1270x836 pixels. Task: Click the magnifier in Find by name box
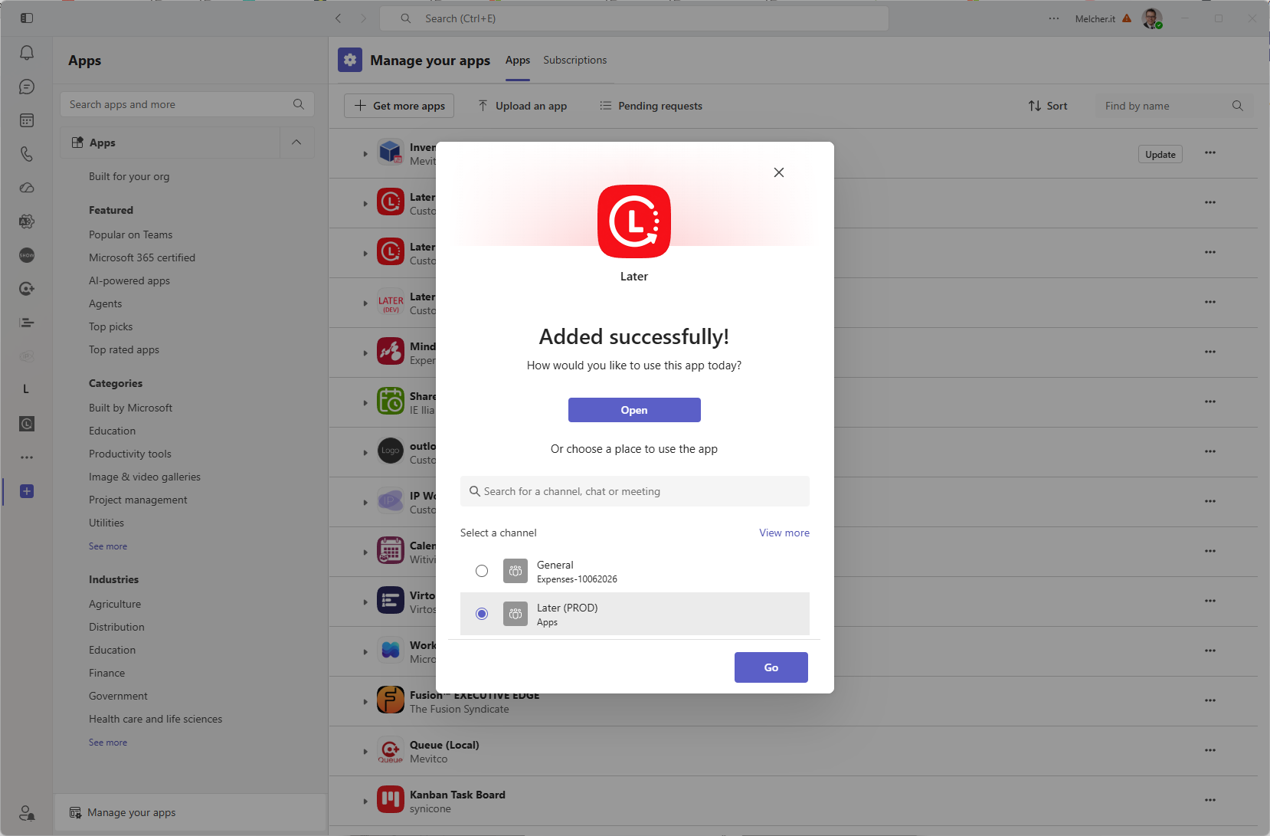click(1238, 106)
